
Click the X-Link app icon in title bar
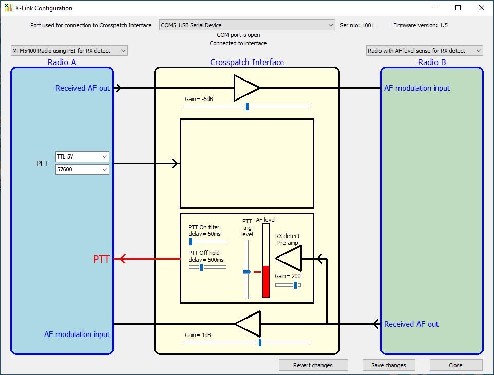coord(9,8)
